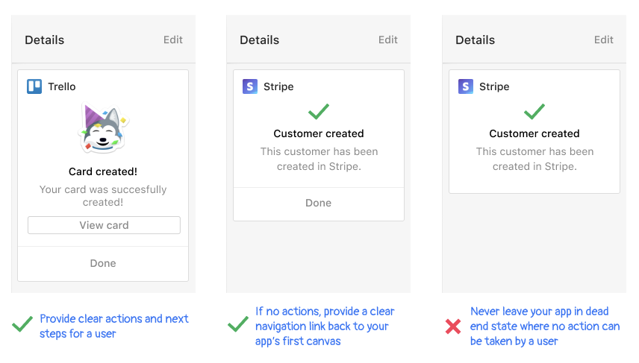Click the red X beside "Never leave your app"
This screenshot has height=363, width=639.
[x=453, y=326]
